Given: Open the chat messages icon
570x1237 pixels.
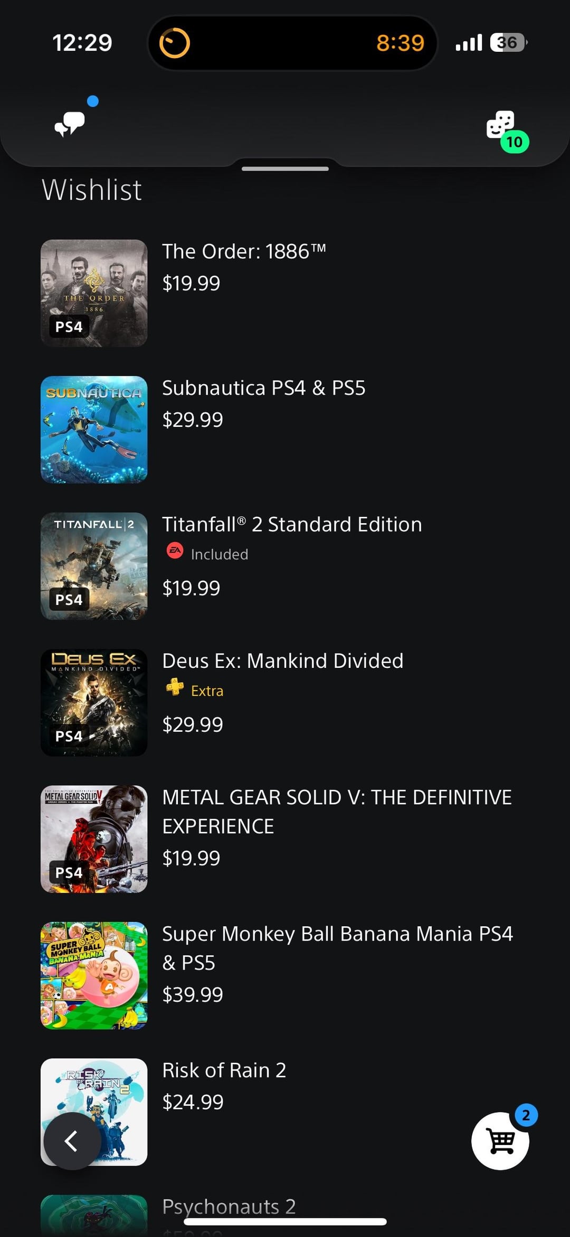Looking at the screenshot, I should (x=70, y=124).
